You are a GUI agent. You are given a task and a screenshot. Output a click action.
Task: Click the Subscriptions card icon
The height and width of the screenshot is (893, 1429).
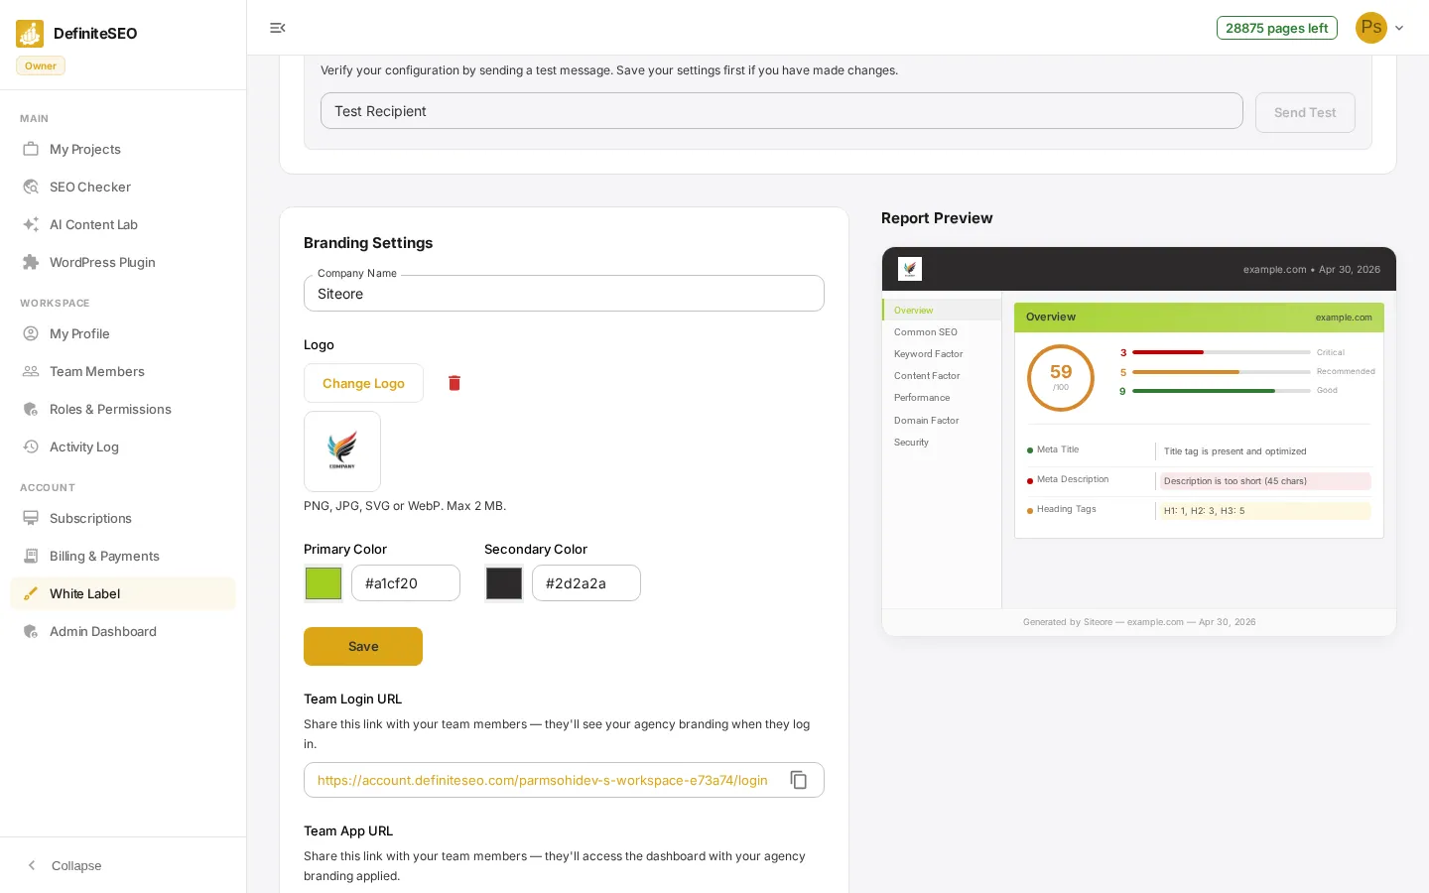[31, 518]
